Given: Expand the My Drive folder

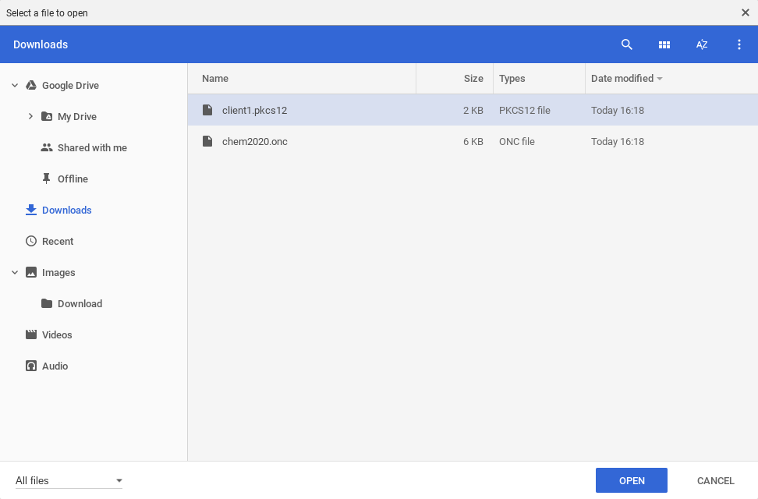Looking at the screenshot, I should pos(30,116).
